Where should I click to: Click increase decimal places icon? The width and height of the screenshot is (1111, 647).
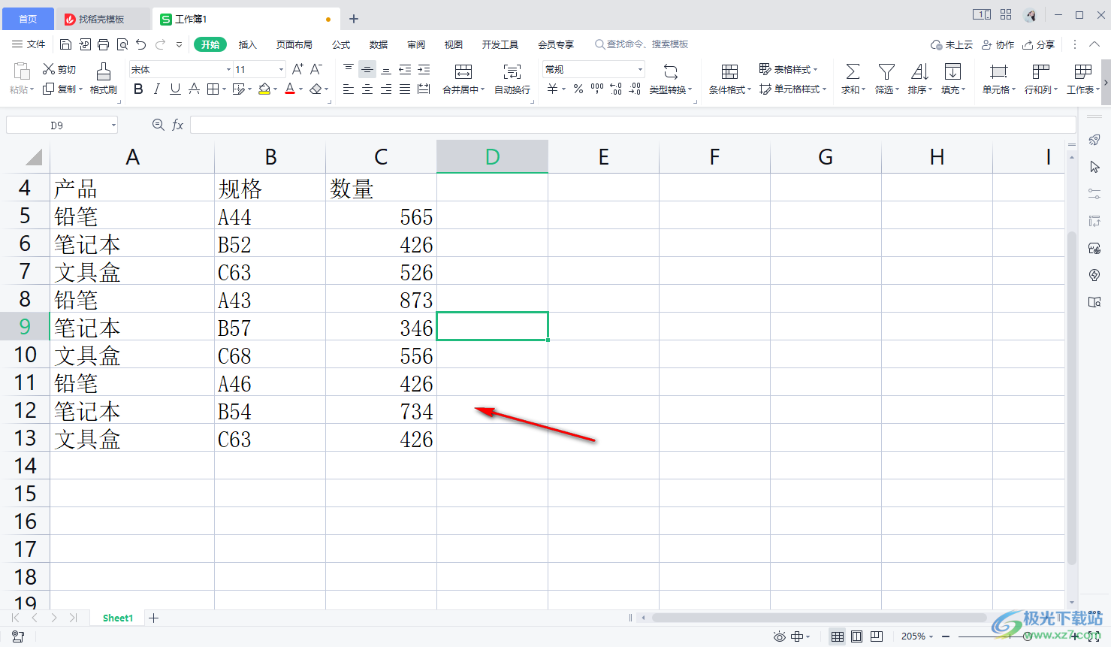coord(616,89)
